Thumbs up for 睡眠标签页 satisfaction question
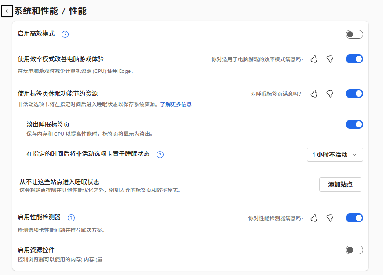 click(314, 93)
